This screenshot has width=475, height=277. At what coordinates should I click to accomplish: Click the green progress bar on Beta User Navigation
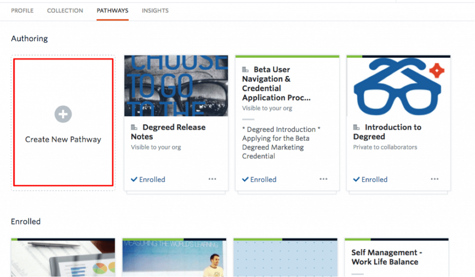point(287,57)
